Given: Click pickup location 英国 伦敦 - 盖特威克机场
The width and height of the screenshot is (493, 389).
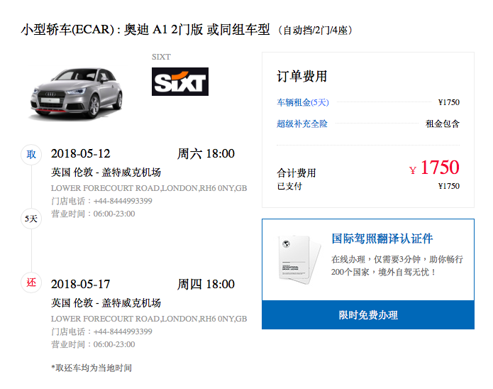Looking at the screenshot, I should (106, 172).
